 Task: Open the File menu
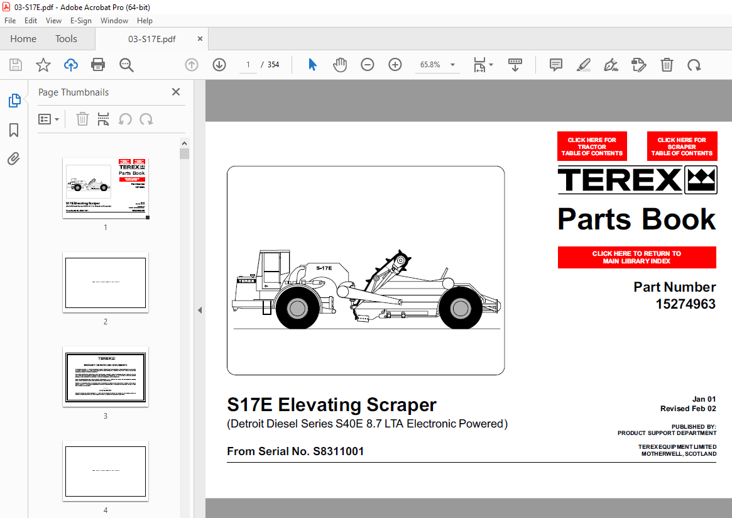10,21
